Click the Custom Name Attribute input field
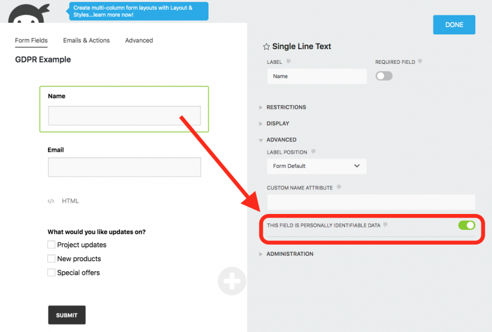This screenshot has height=332, width=492. [371, 202]
